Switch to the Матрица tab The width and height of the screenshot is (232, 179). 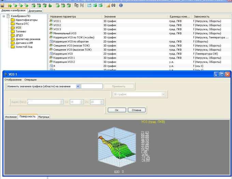(x=44, y=117)
